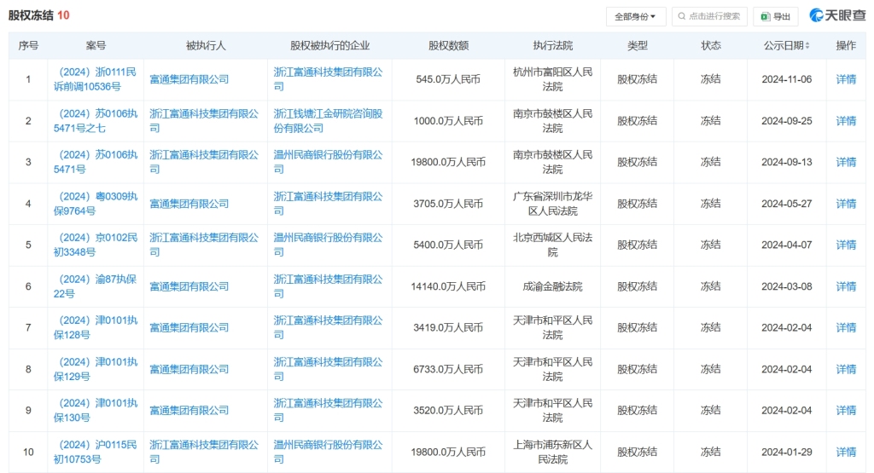Open 详情 for row 1
This screenshot has width=874, height=473.
click(846, 79)
